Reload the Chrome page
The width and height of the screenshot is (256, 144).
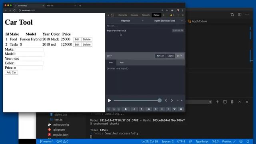(14, 10)
